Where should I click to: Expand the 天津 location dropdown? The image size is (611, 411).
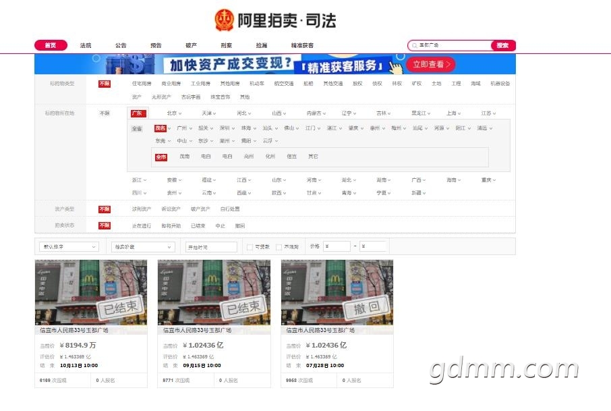pos(209,113)
